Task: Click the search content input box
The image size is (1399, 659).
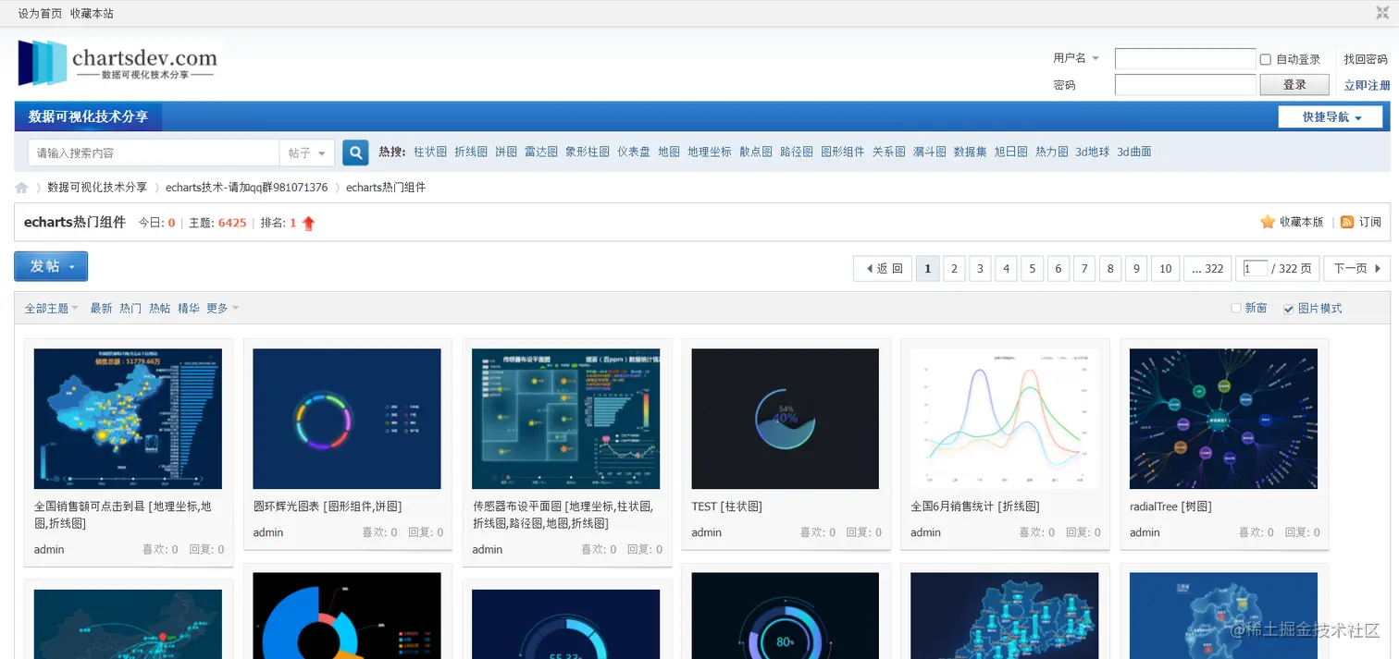Action: (x=154, y=153)
